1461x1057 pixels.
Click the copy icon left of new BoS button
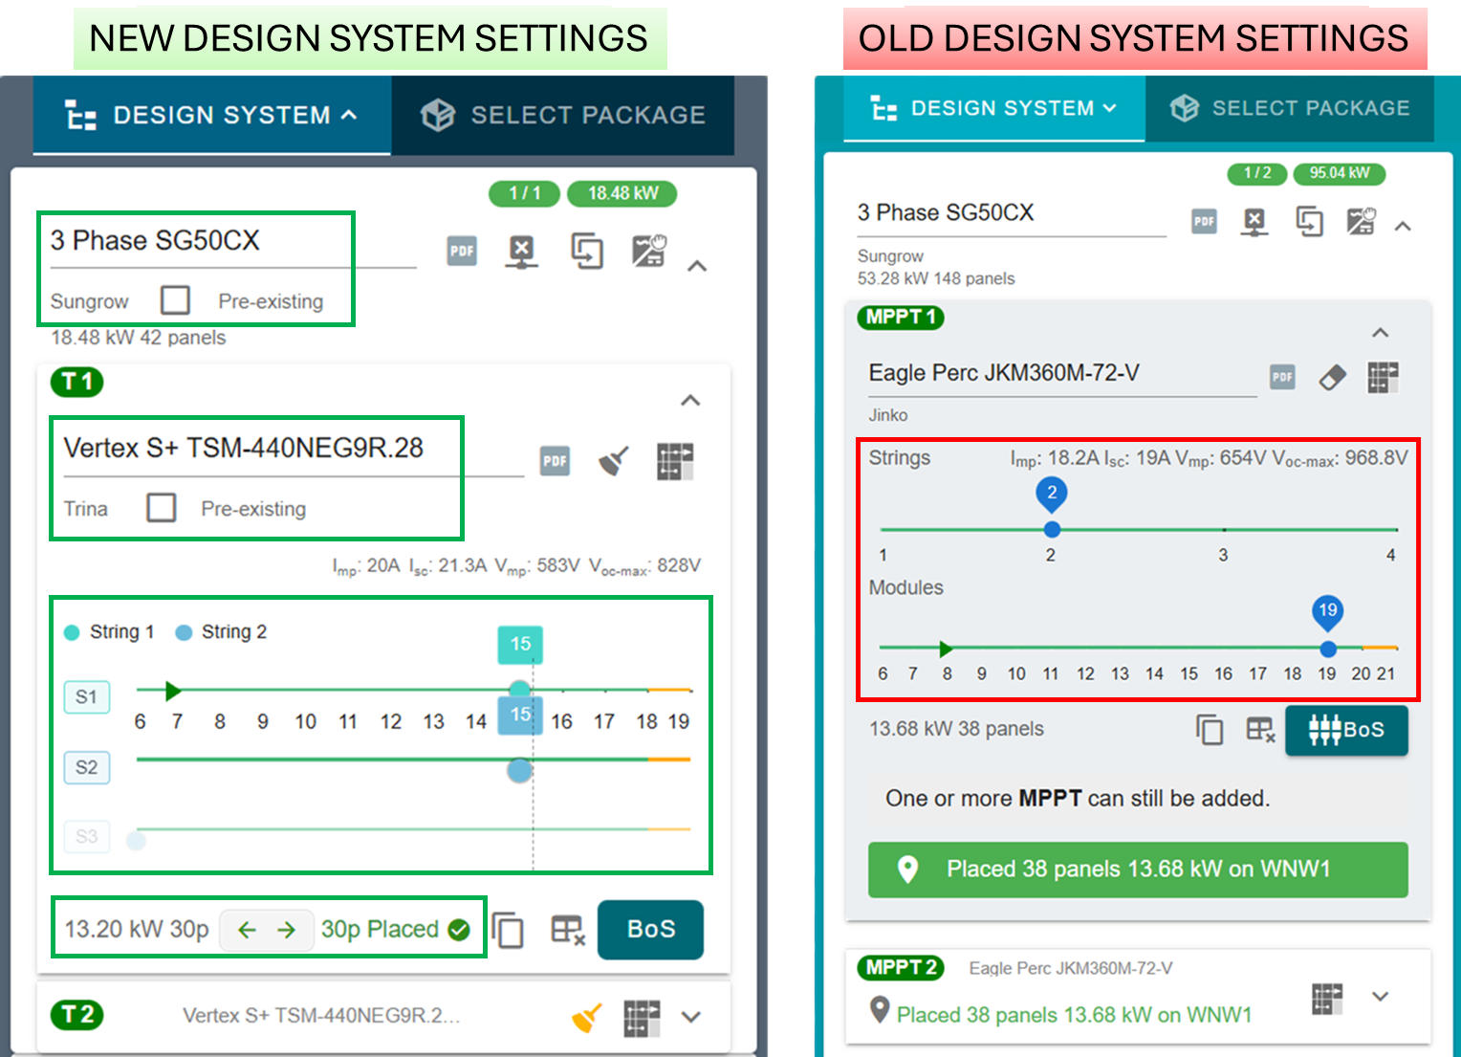pos(508,930)
